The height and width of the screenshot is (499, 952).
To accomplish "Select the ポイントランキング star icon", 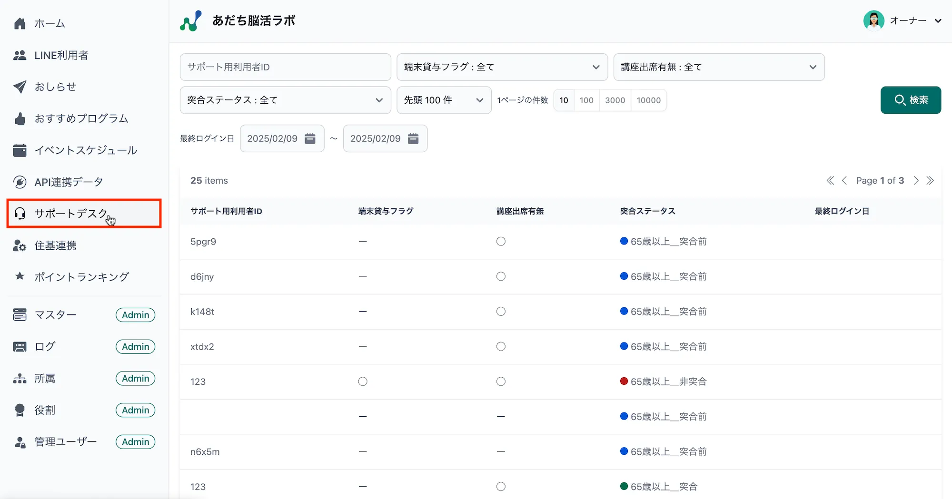I will [x=20, y=276].
